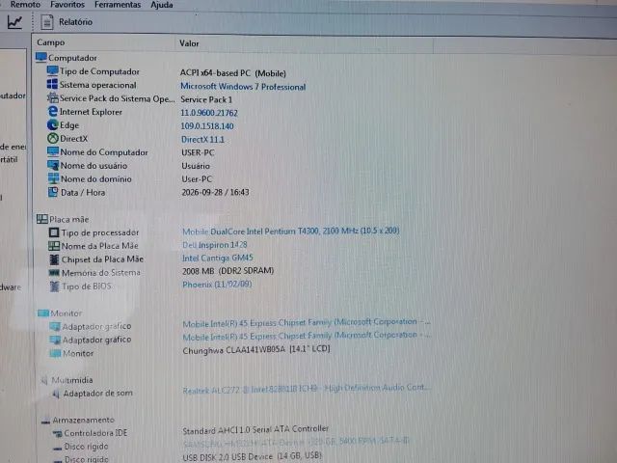Open the DirectX 11.1 link
This screenshot has height=463, width=617.
[x=202, y=139]
